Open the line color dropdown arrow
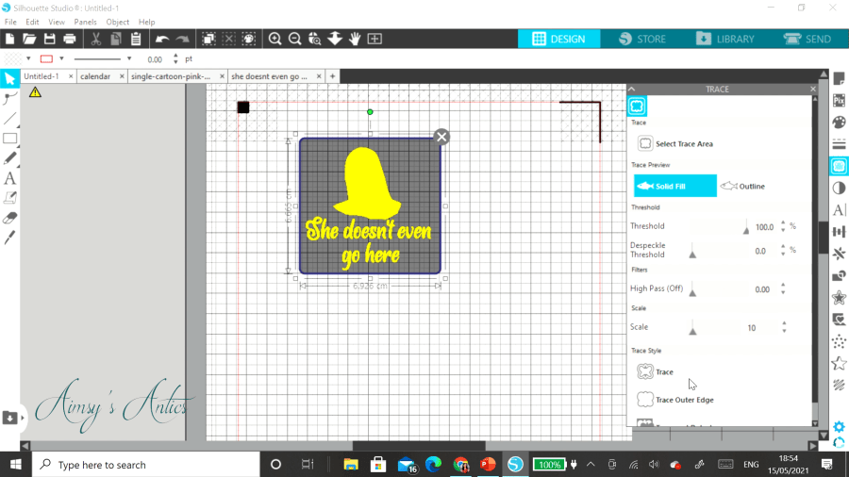The width and height of the screenshot is (849, 477). point(61,58)
